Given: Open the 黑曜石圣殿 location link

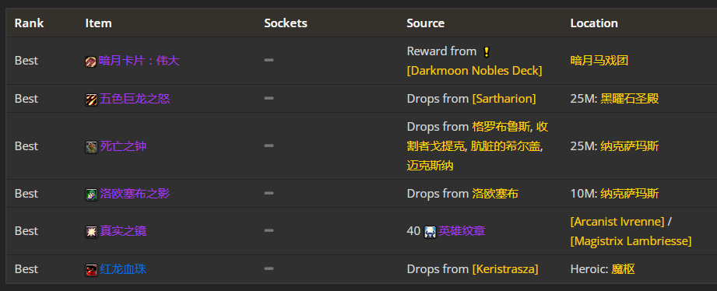Looking at the screenshot, I should click(630, 99).
